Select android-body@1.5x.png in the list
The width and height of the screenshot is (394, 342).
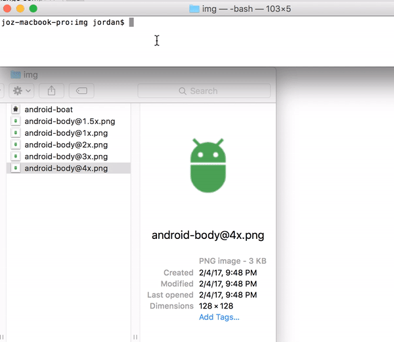(x=70, y=121)
